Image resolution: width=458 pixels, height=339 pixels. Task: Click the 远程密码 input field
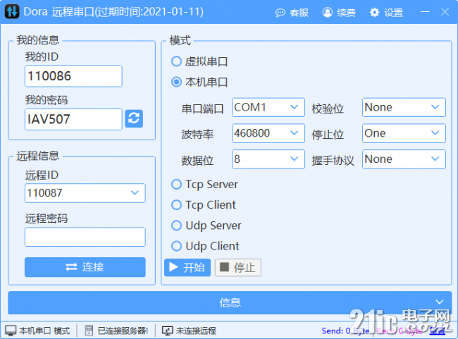(x=85, y=237)
